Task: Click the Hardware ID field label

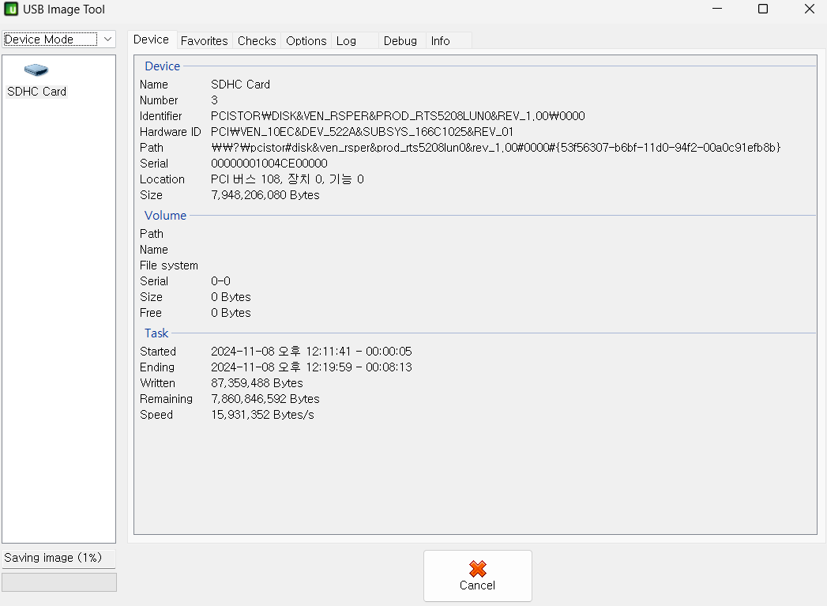Action: click(x=171, y=132)
